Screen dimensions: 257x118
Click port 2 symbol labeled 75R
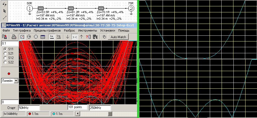(x=131, y=9)
